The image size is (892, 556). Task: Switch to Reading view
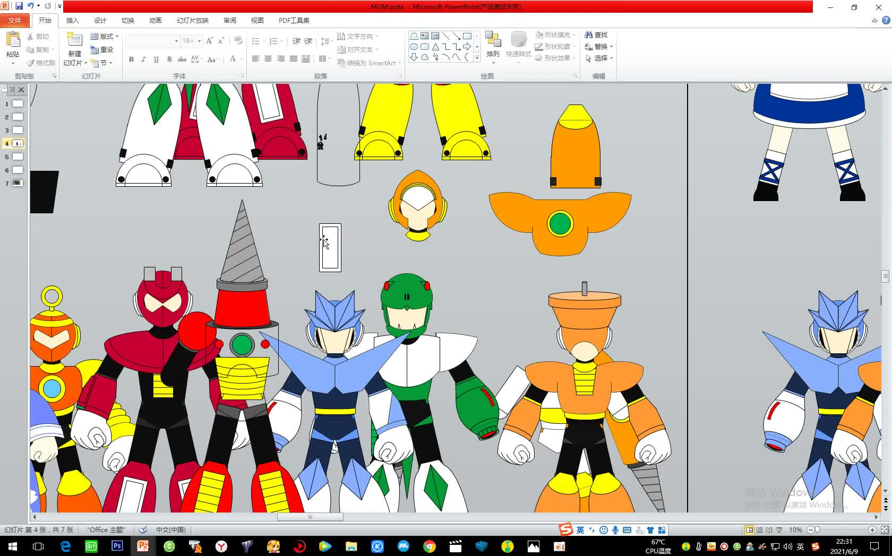point(769,530)
